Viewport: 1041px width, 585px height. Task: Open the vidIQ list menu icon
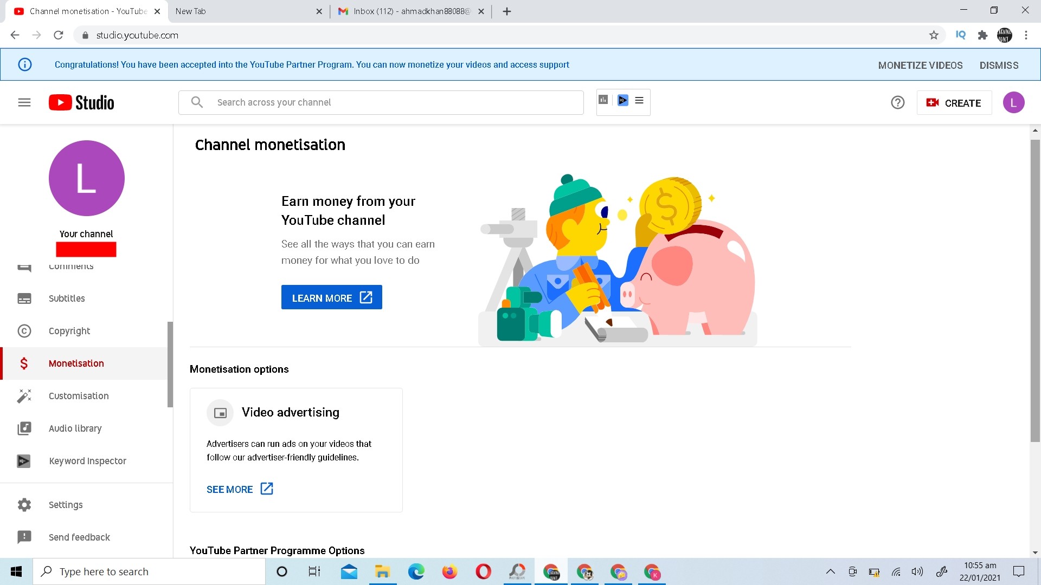(639, 100)
